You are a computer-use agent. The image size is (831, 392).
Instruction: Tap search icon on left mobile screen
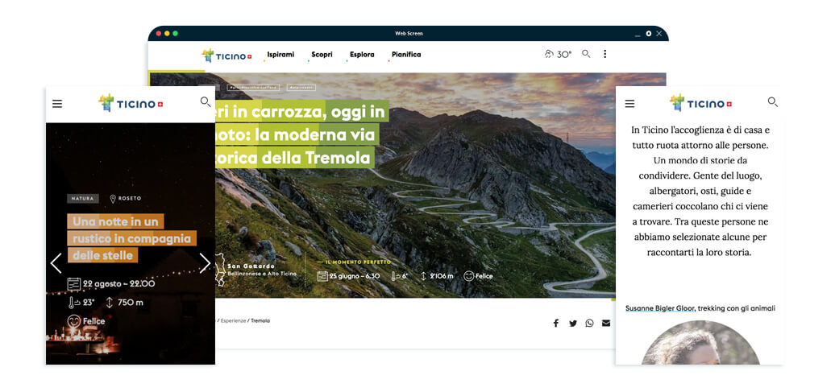(205, 102)
